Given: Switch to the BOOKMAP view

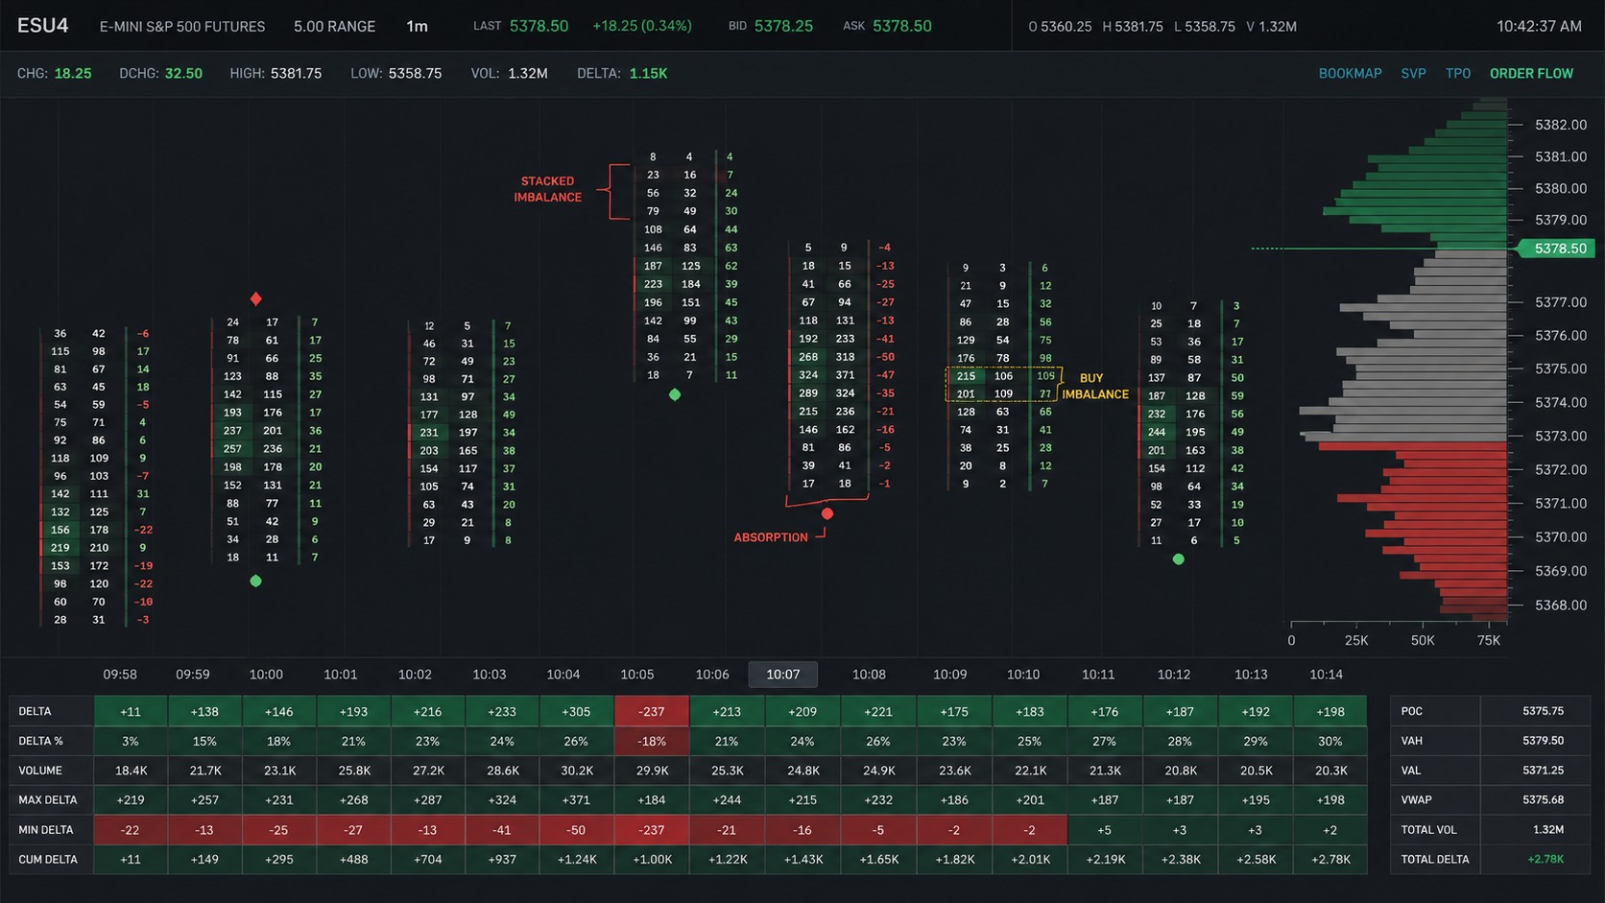Looking at the screenshot, I should (1350, 73).
